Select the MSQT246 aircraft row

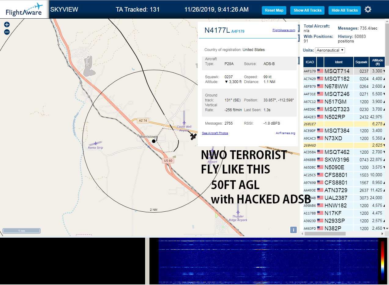[344, 94]
